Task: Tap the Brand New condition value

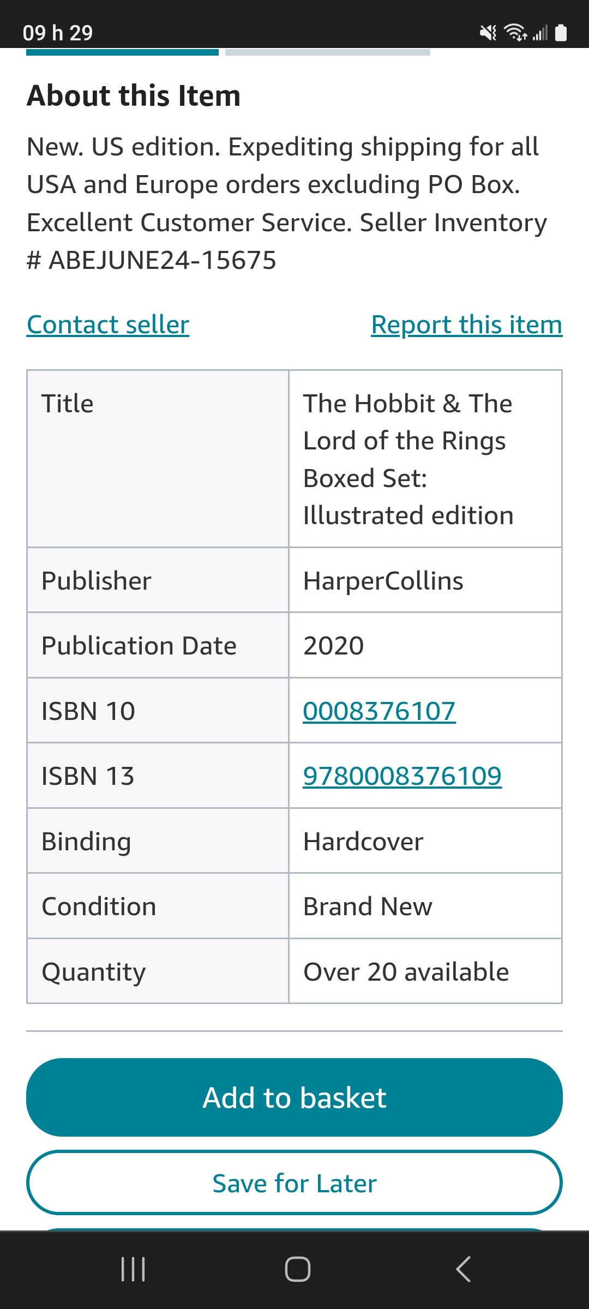Action: click(368, 906)
